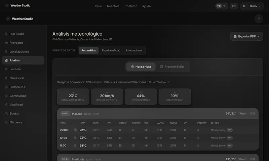Click the Viabilidad lightning icon
269x161 pixels.
point(6,105)
